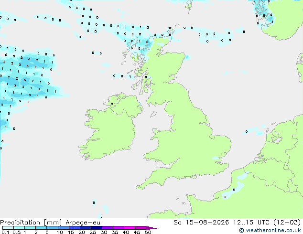Click the 15–20 mm dark blue legend swatch

click(x=74, y=228)
